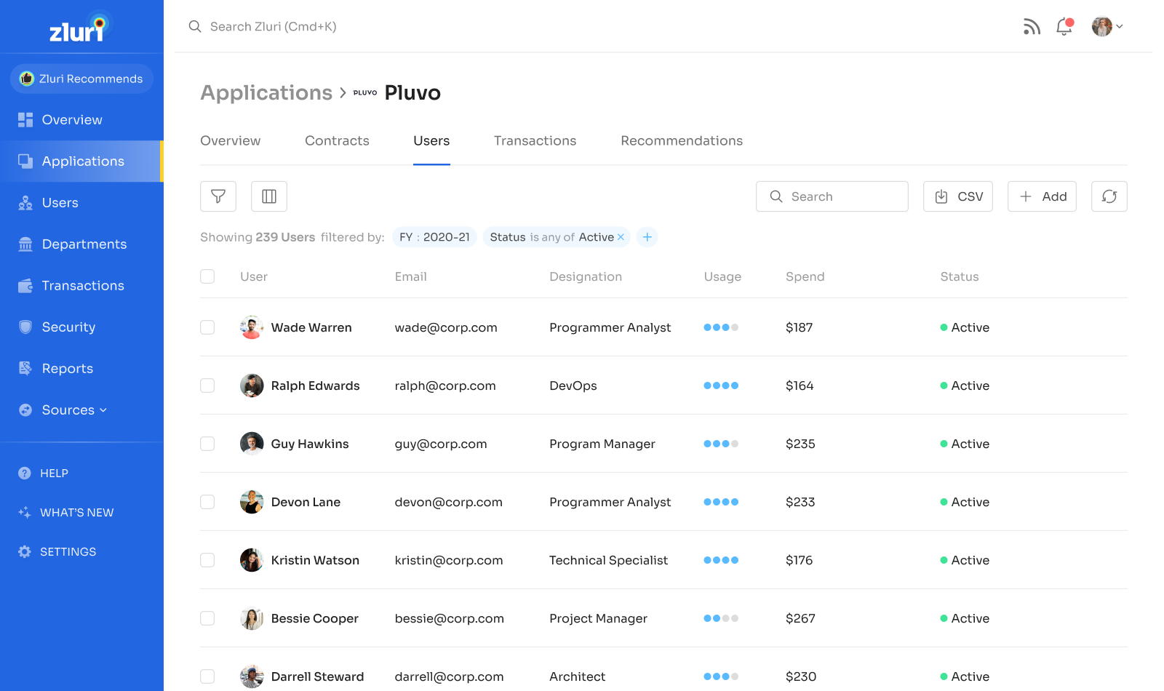
Task: Select Wade Warren's checkbox
Action: pyautogui.click(x=207, y=327)
